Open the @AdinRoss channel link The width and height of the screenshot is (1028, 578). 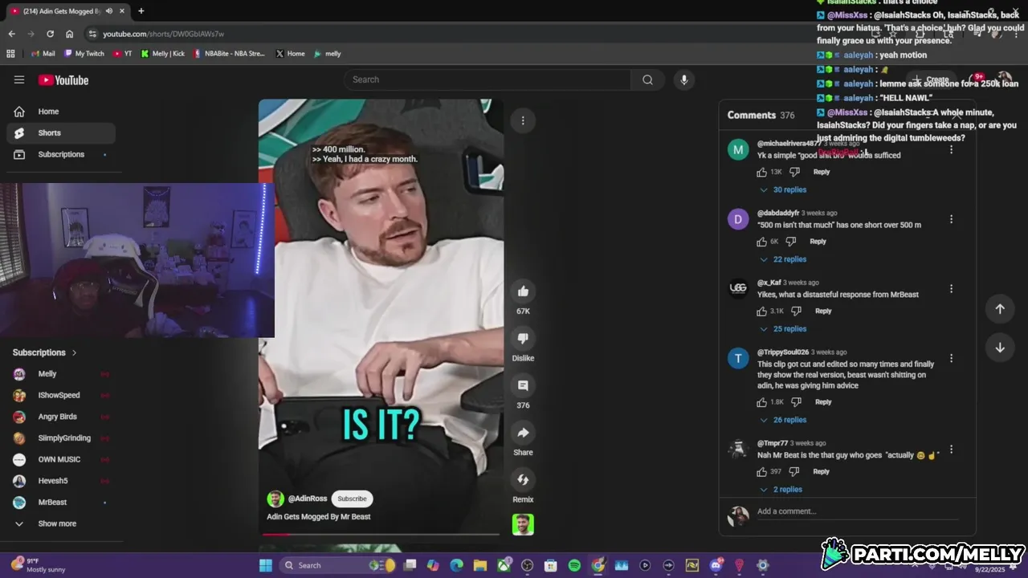tap(308, 499)
